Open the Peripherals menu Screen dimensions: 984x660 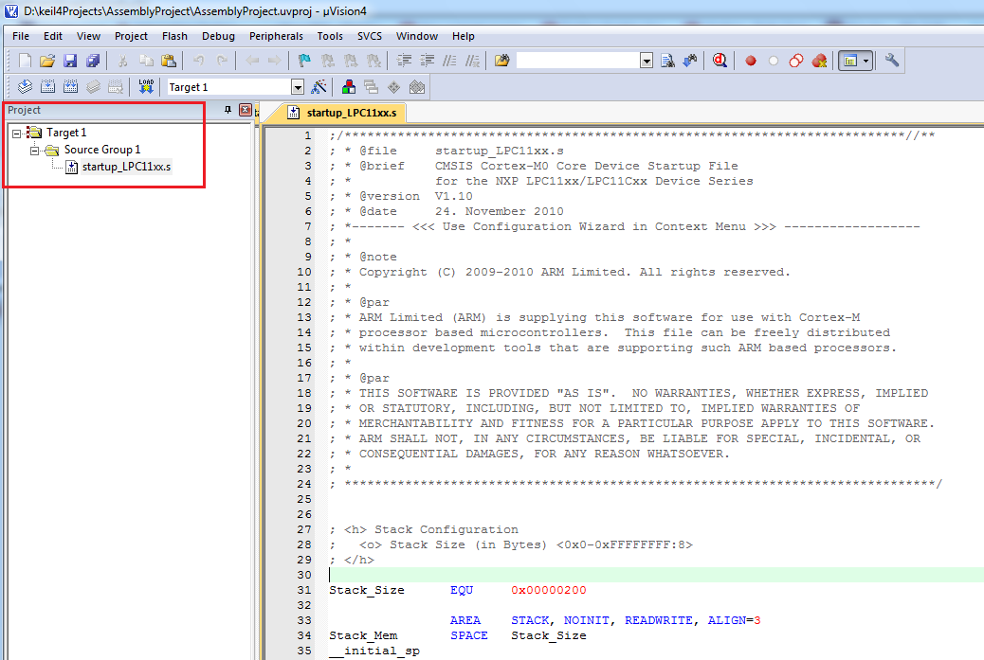pyautogui.click(x=276, y=36)
